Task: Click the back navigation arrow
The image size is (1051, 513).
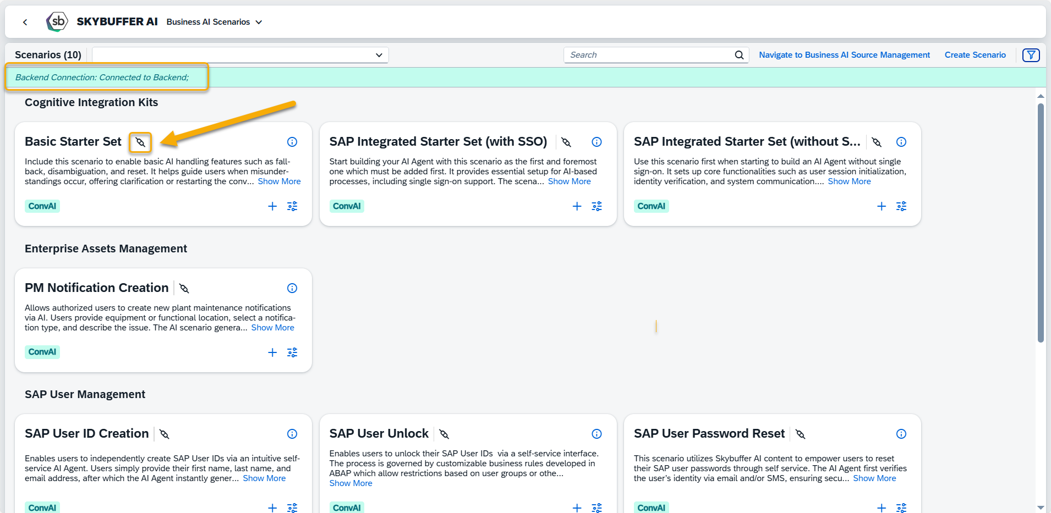Action: click(25, 22)
